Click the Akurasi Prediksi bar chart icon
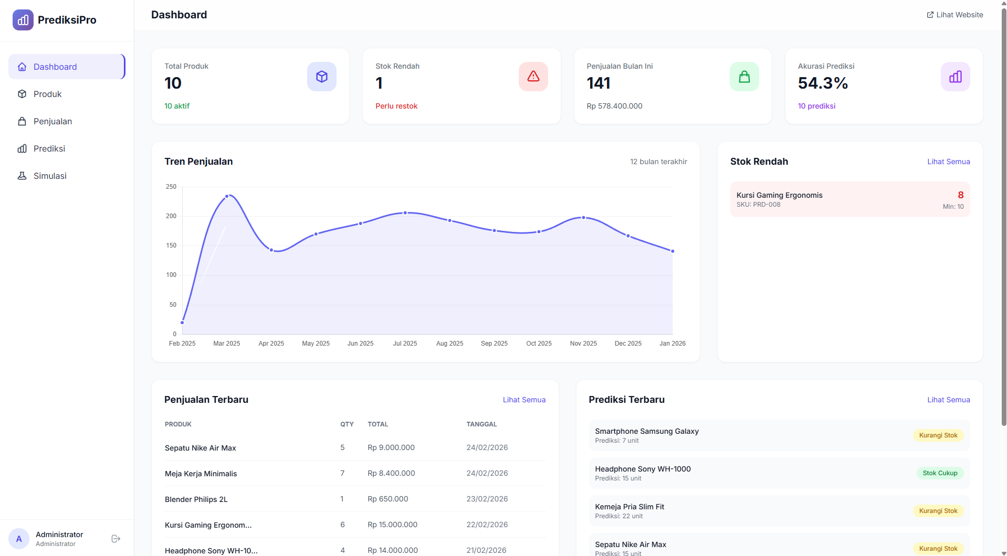Viewport: 1007px width, 556px height. [x=955, y=77]
